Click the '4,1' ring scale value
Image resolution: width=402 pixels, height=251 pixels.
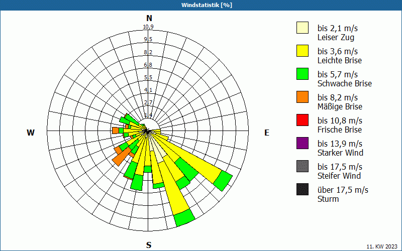pyautogui.click(x=148, y=90)
